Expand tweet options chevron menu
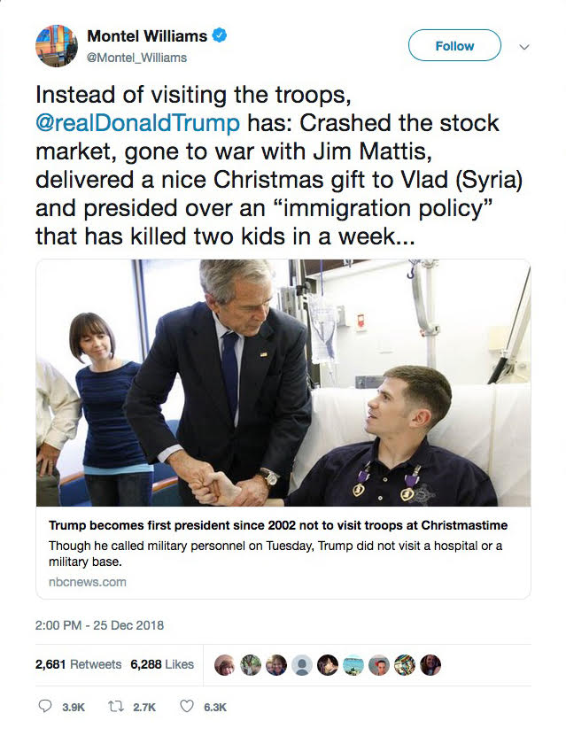566x736 pixels. pos(524,46)
